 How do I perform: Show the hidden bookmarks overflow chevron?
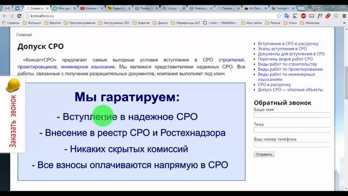344,23
